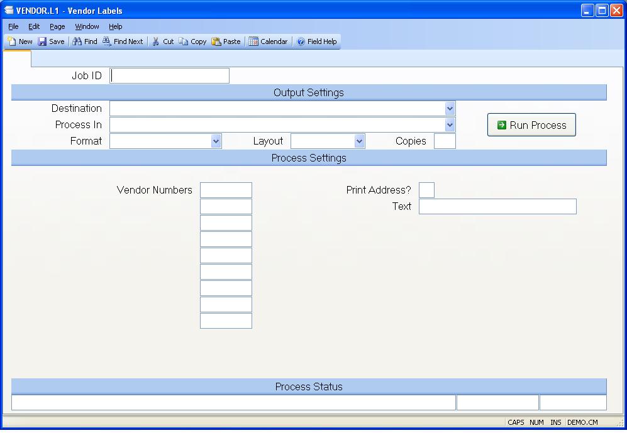Open the Window menu
The image size is (627, 433).
point(87,26)
